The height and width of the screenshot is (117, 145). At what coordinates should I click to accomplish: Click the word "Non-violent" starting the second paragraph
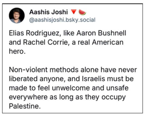click(28, 70)
